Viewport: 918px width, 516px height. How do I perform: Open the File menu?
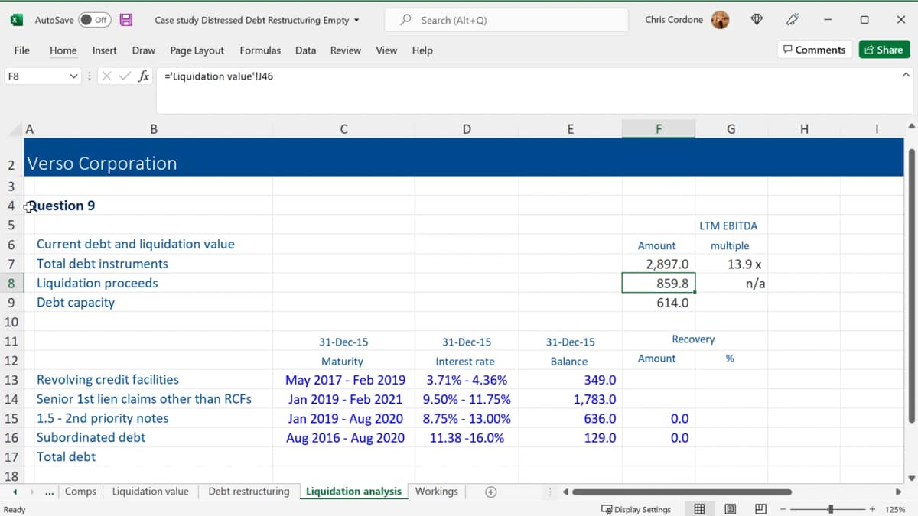(x=22, y=50)
